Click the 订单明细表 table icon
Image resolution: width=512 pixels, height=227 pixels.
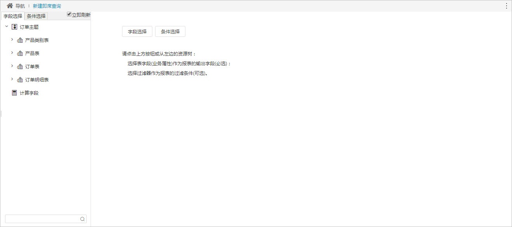tap(20, 80)
